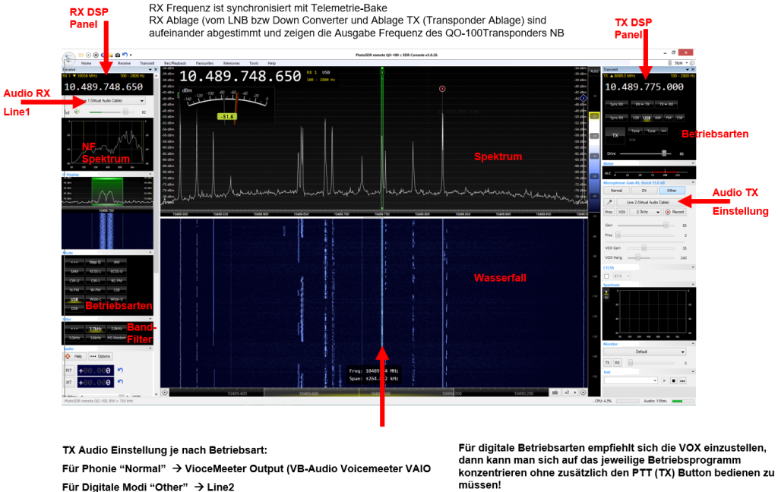Click the Record icon in microphone settings
This screenshot has height=492, width=778.
tap(675, 212)
